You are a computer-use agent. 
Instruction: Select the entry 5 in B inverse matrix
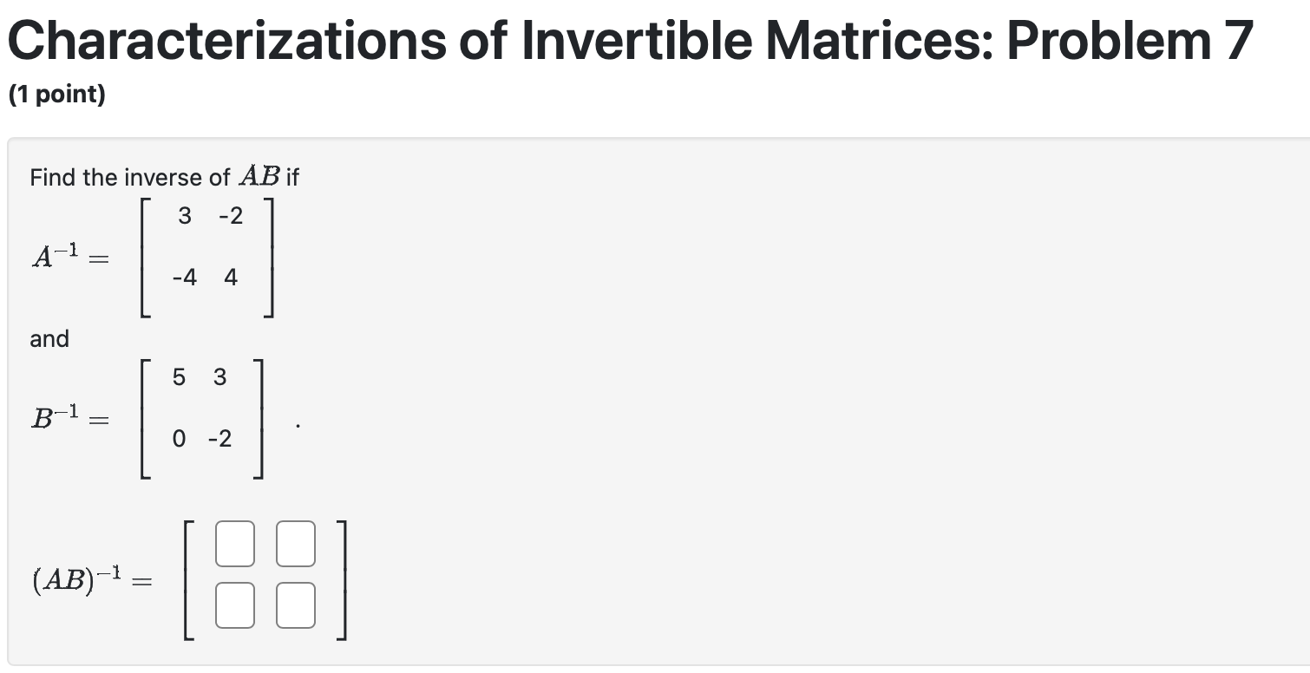click(179, 377)
